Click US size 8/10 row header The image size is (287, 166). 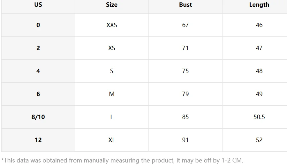coord(38,117)
